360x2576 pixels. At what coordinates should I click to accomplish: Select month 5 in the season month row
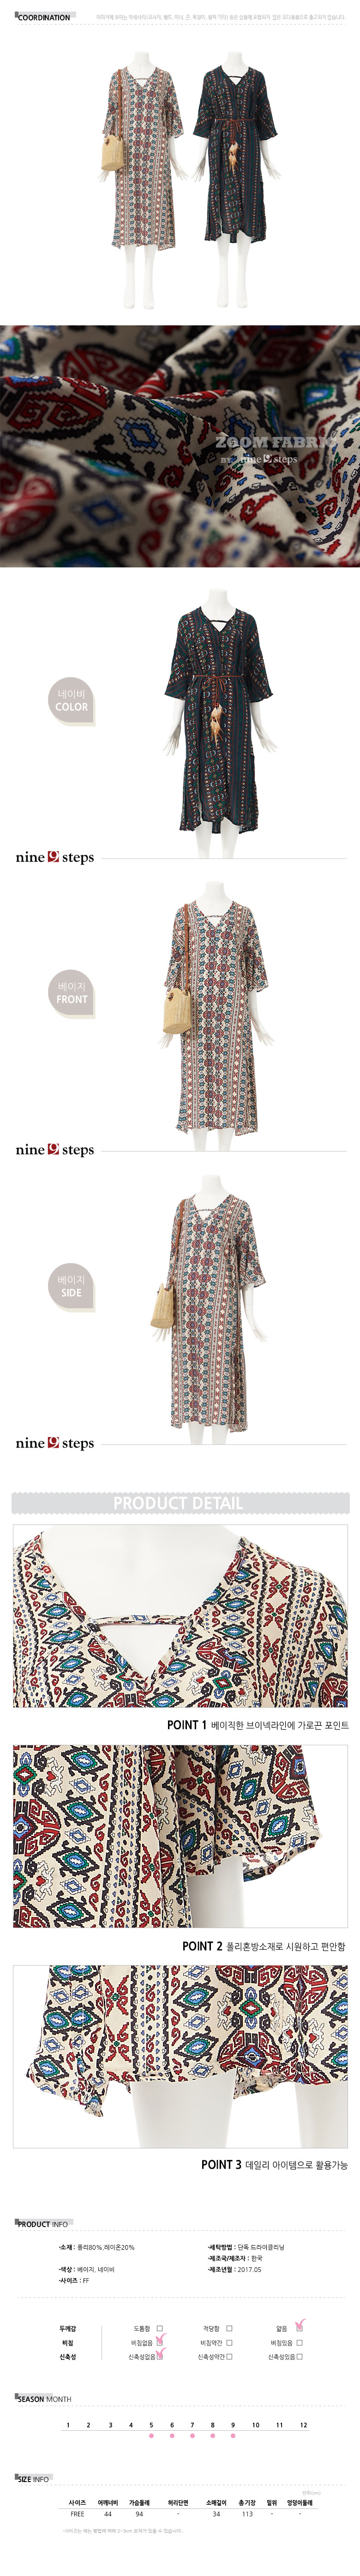(151, 2424)
